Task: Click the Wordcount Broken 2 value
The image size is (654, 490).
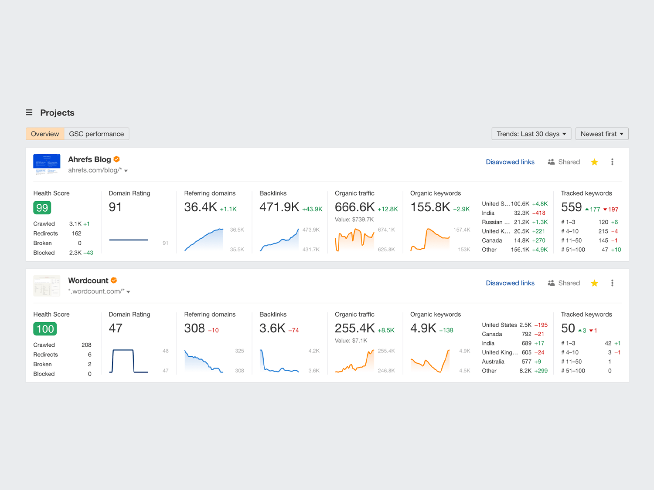Action: point(89,364)
